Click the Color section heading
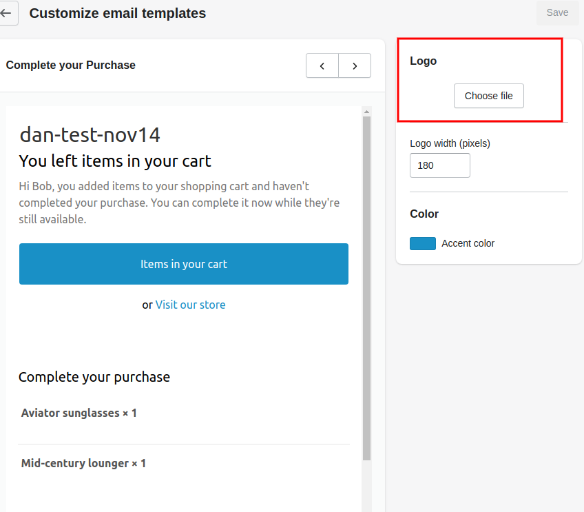This screenshot has height=512, width=584. pyautogui.click(x=424, y=214)
